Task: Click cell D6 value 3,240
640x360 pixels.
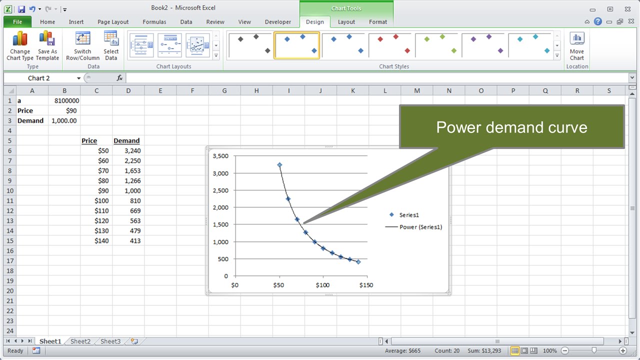Action: 128,150
